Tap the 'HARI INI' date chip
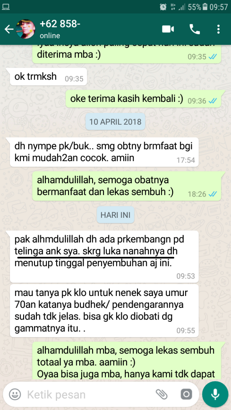The image size is (231, 410). pos(115,215)
